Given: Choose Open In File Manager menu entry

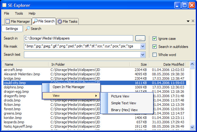Looking at the screenshot, I should tap(71, 87).
